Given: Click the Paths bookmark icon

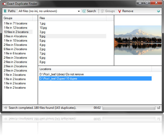Looking at the screenshot, I should pos(5,11).
